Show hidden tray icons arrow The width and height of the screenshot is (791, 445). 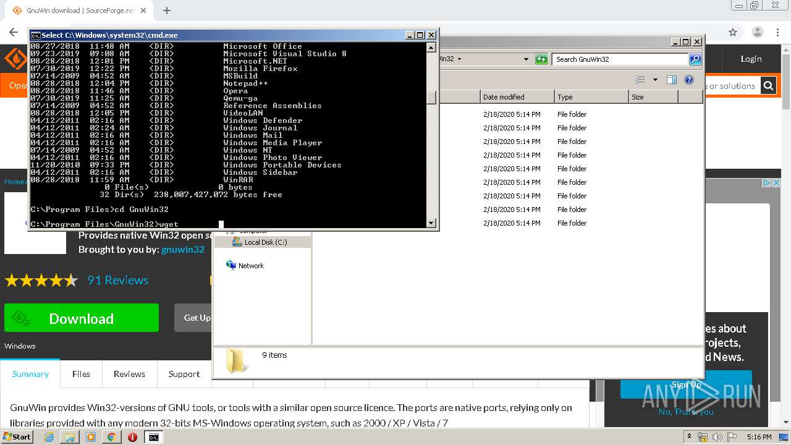(x=689, y=437)
